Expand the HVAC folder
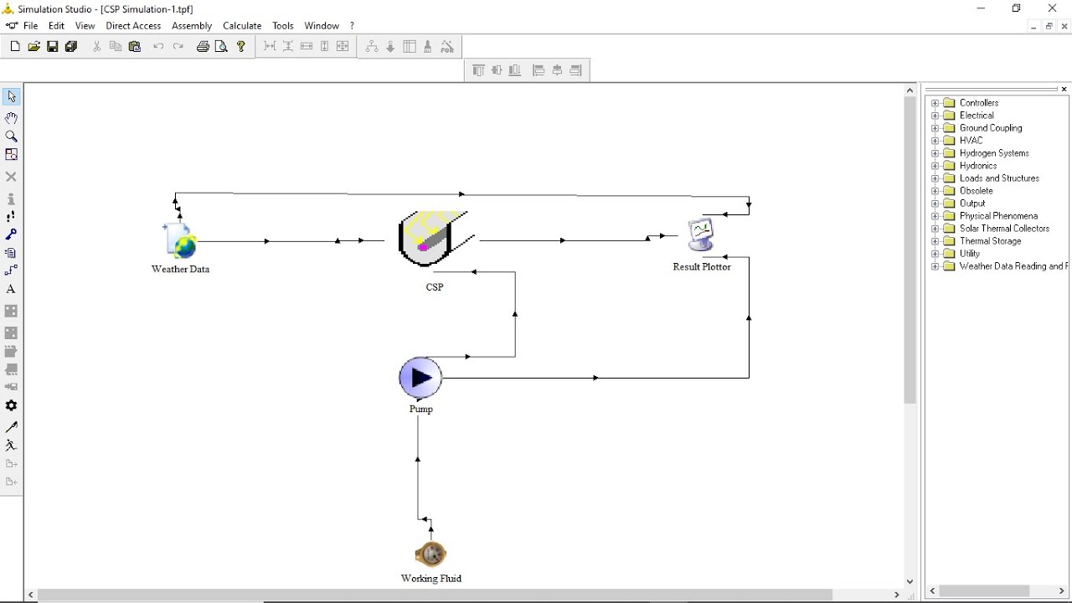This screenshot has height=603, width=1072. pyautogui.click(x=935, y=141)
